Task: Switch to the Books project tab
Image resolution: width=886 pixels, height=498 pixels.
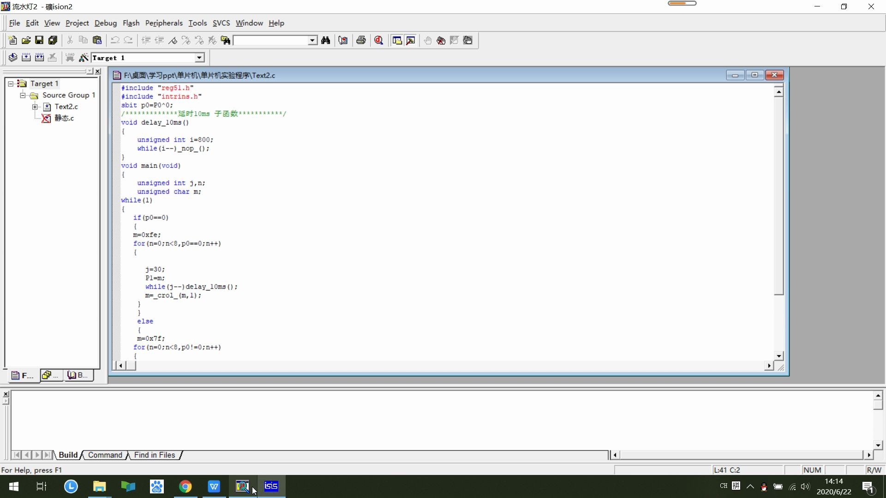Action: click(78, 375)
